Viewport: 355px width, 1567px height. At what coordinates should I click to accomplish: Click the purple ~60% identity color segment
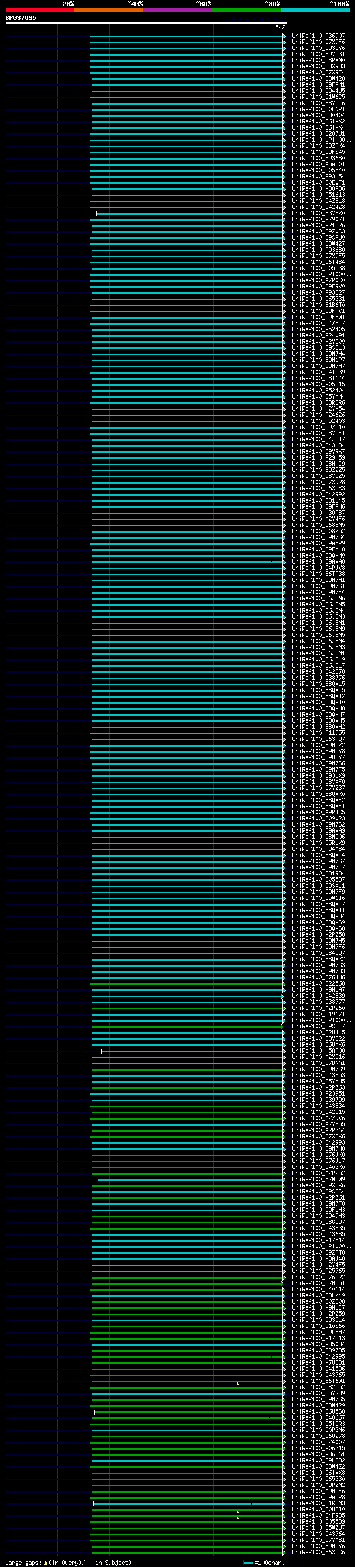(177, 10)
